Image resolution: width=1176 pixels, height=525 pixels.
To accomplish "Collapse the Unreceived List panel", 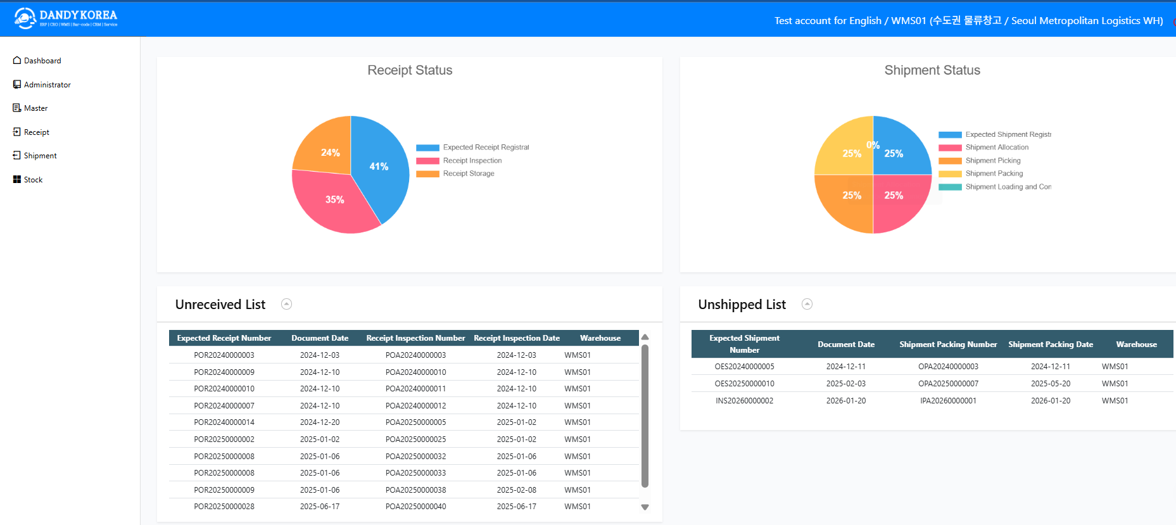I will (x=286, y=304).
